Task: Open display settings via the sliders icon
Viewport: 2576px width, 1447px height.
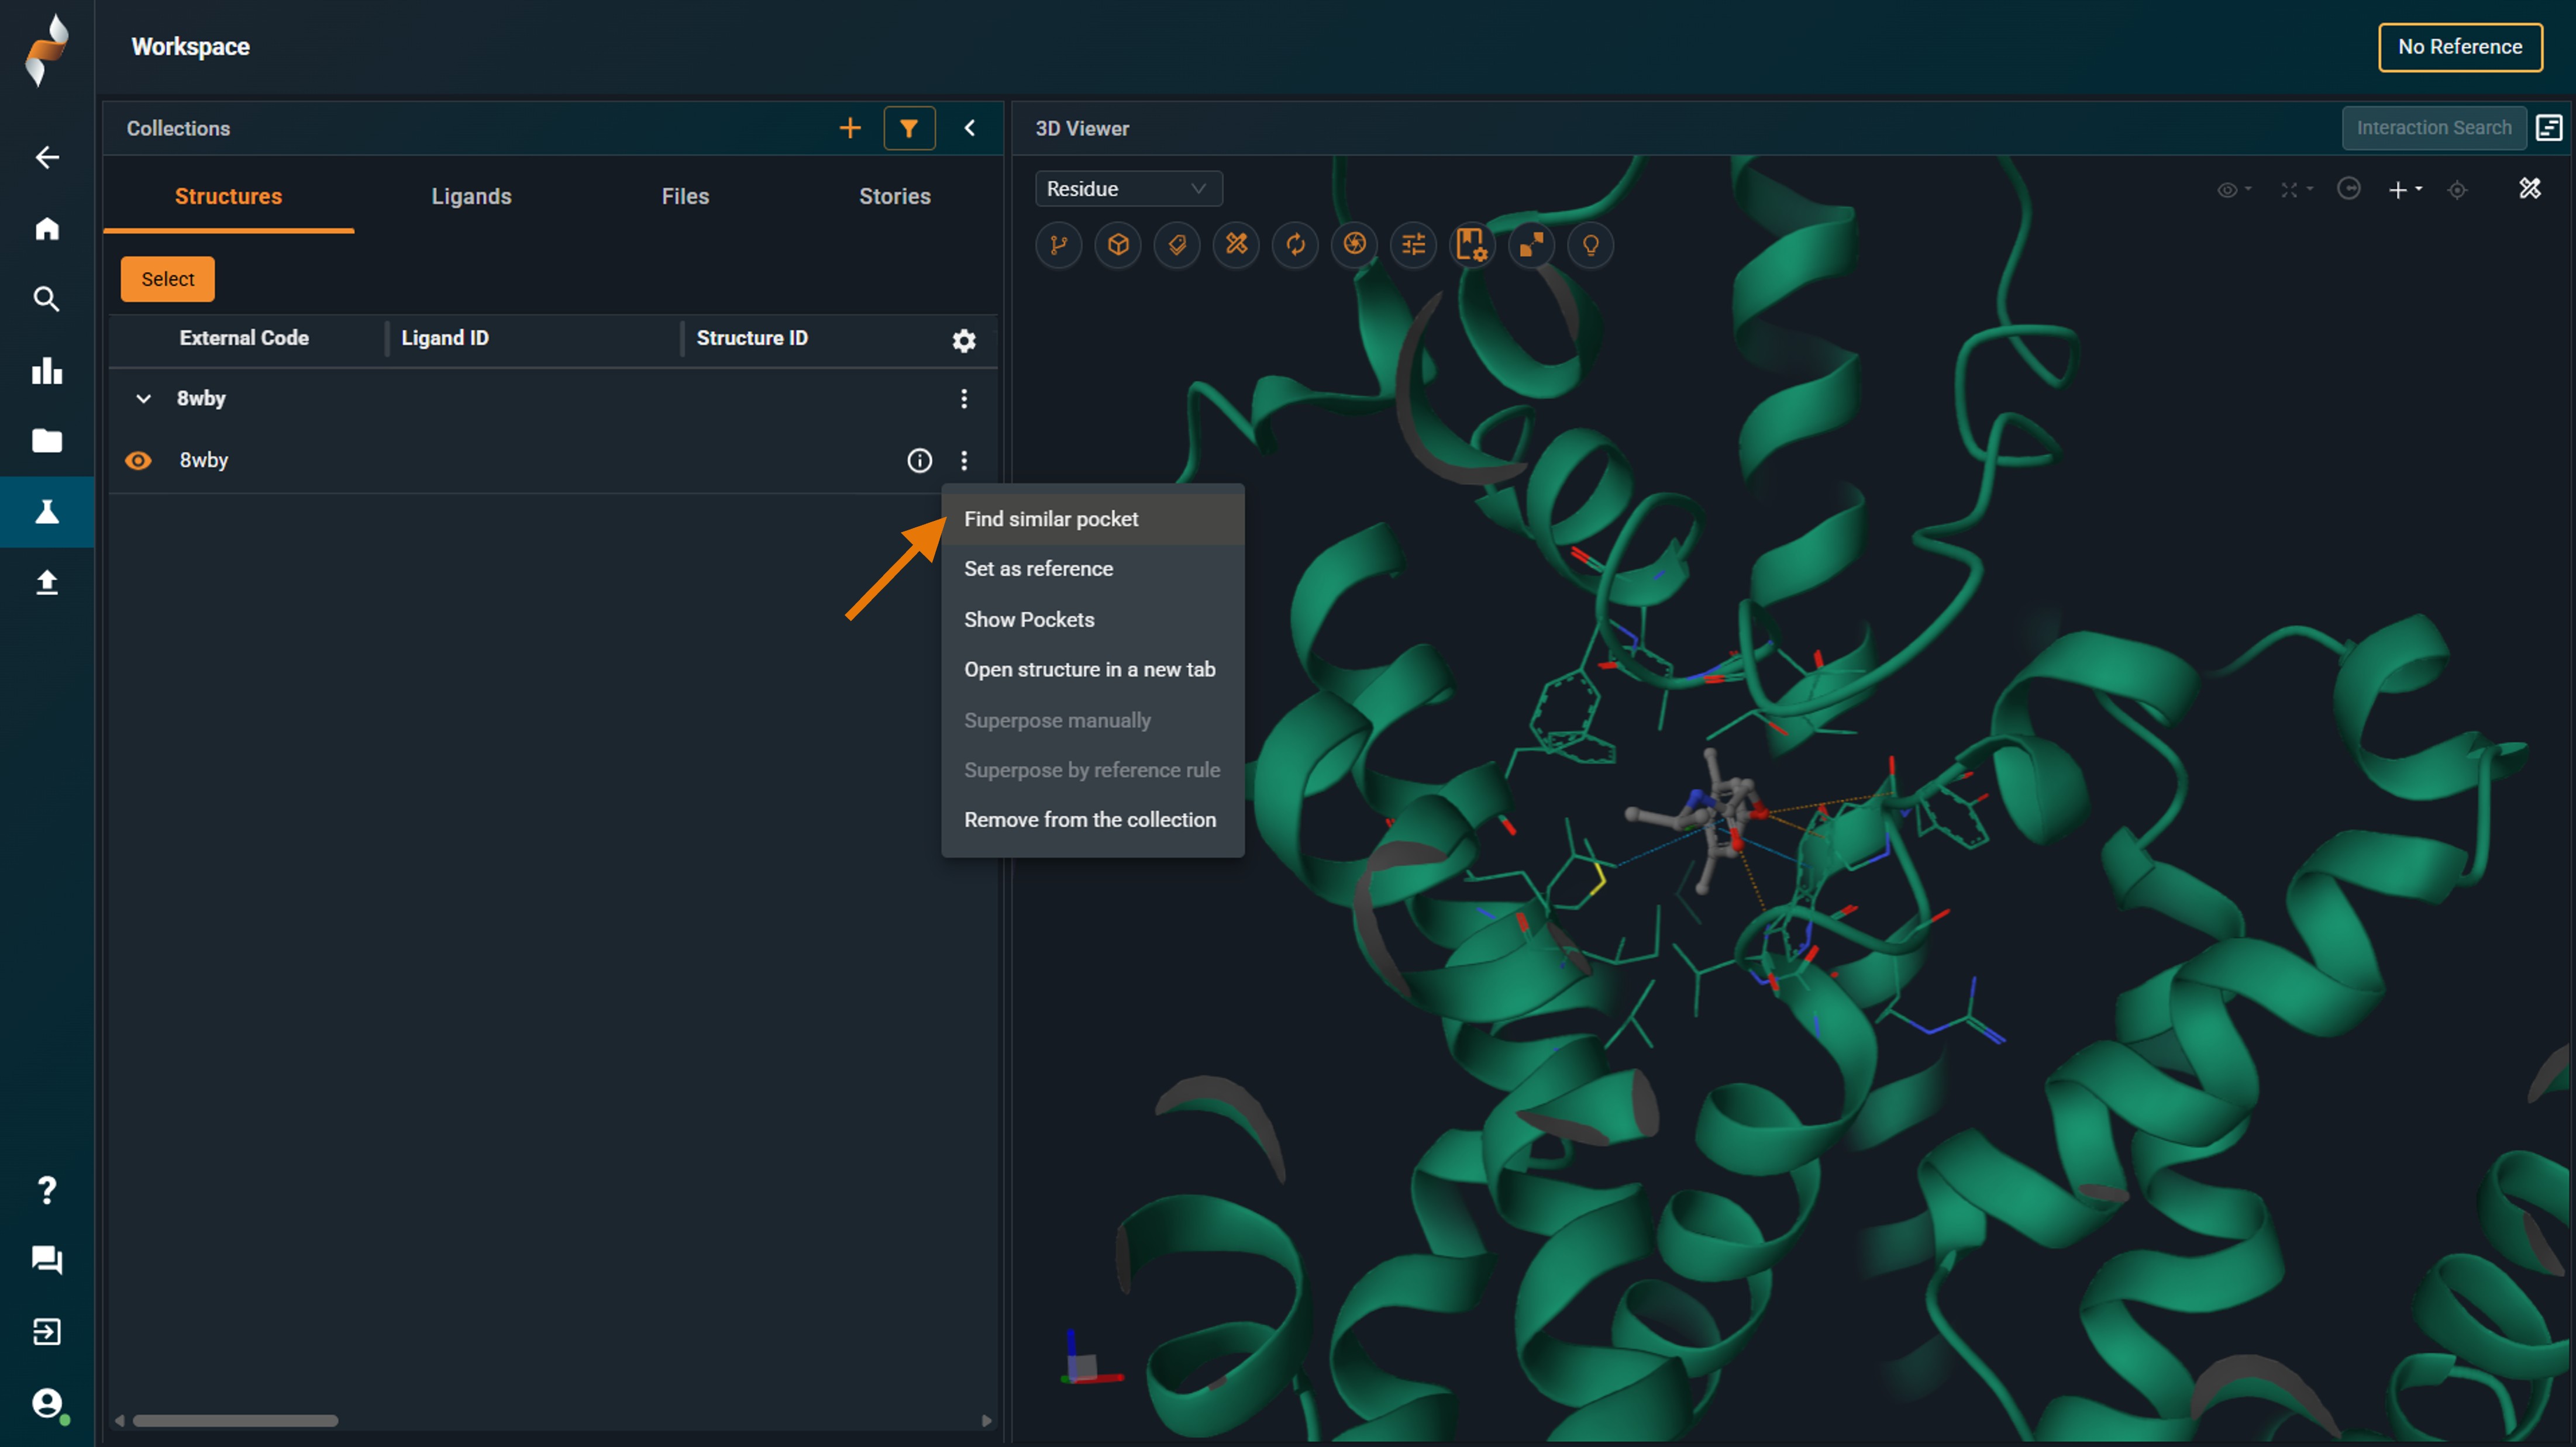Action: (x=1413, y=245)
